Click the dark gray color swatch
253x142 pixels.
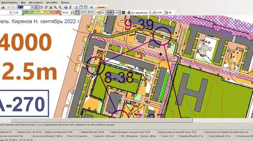[x=123, y=12]
